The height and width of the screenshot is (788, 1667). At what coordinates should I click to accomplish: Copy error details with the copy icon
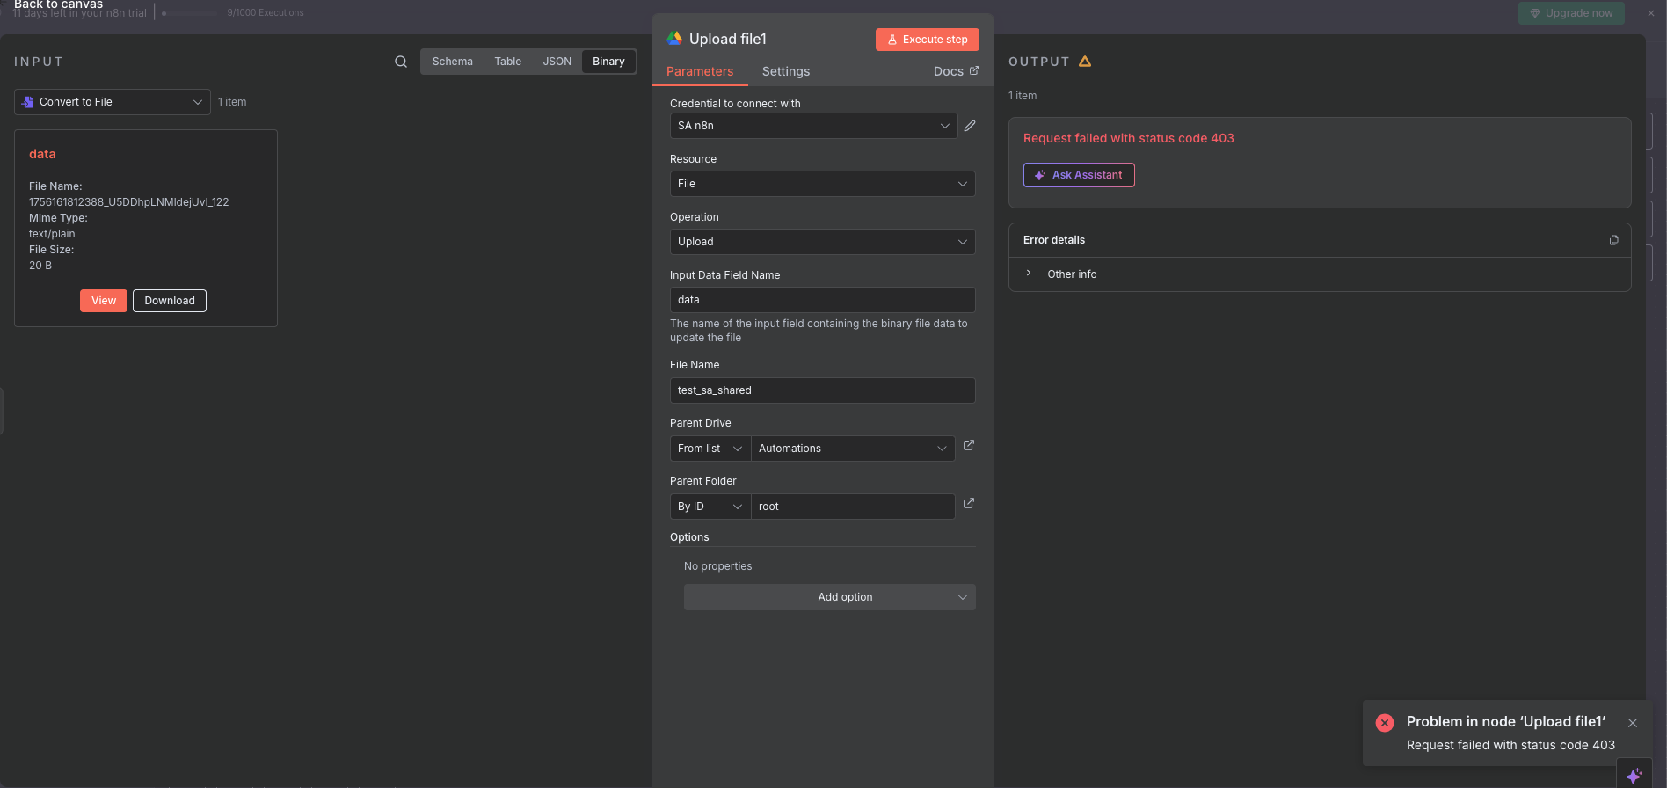1613,240
